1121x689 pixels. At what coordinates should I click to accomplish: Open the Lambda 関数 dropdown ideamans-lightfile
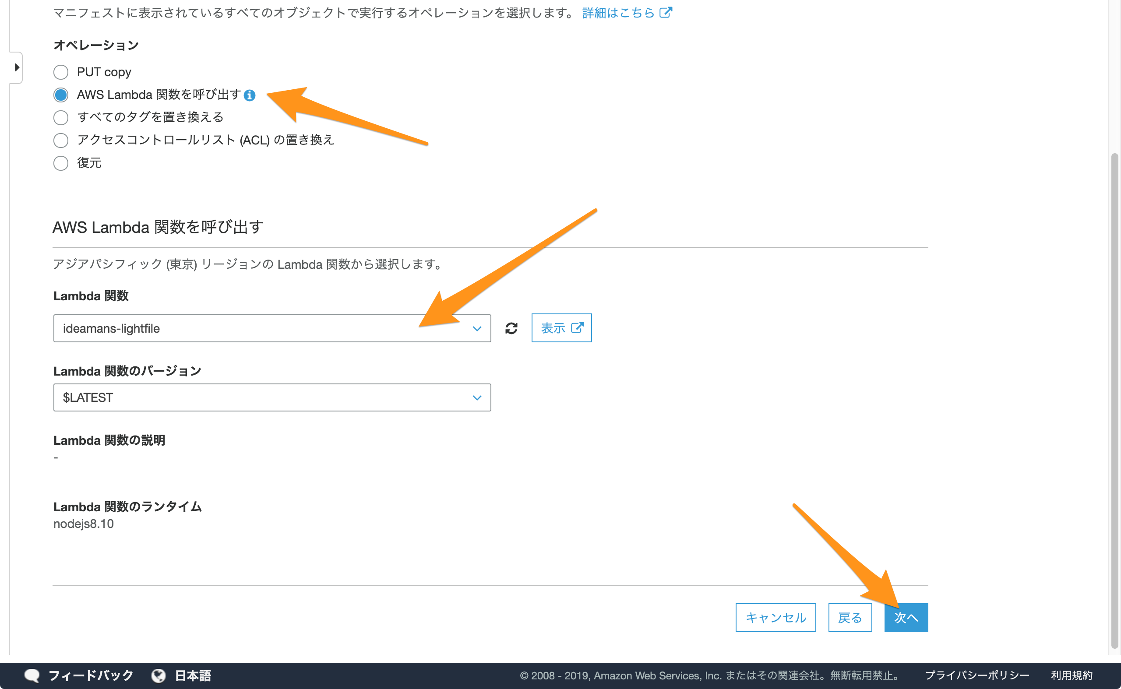[x=272, y=328]
